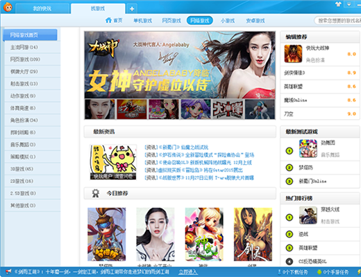Viewport: 361px width, 277px height.
Task: Switch to the 我的快玩 tab
Action: click(x=42, y=8)
